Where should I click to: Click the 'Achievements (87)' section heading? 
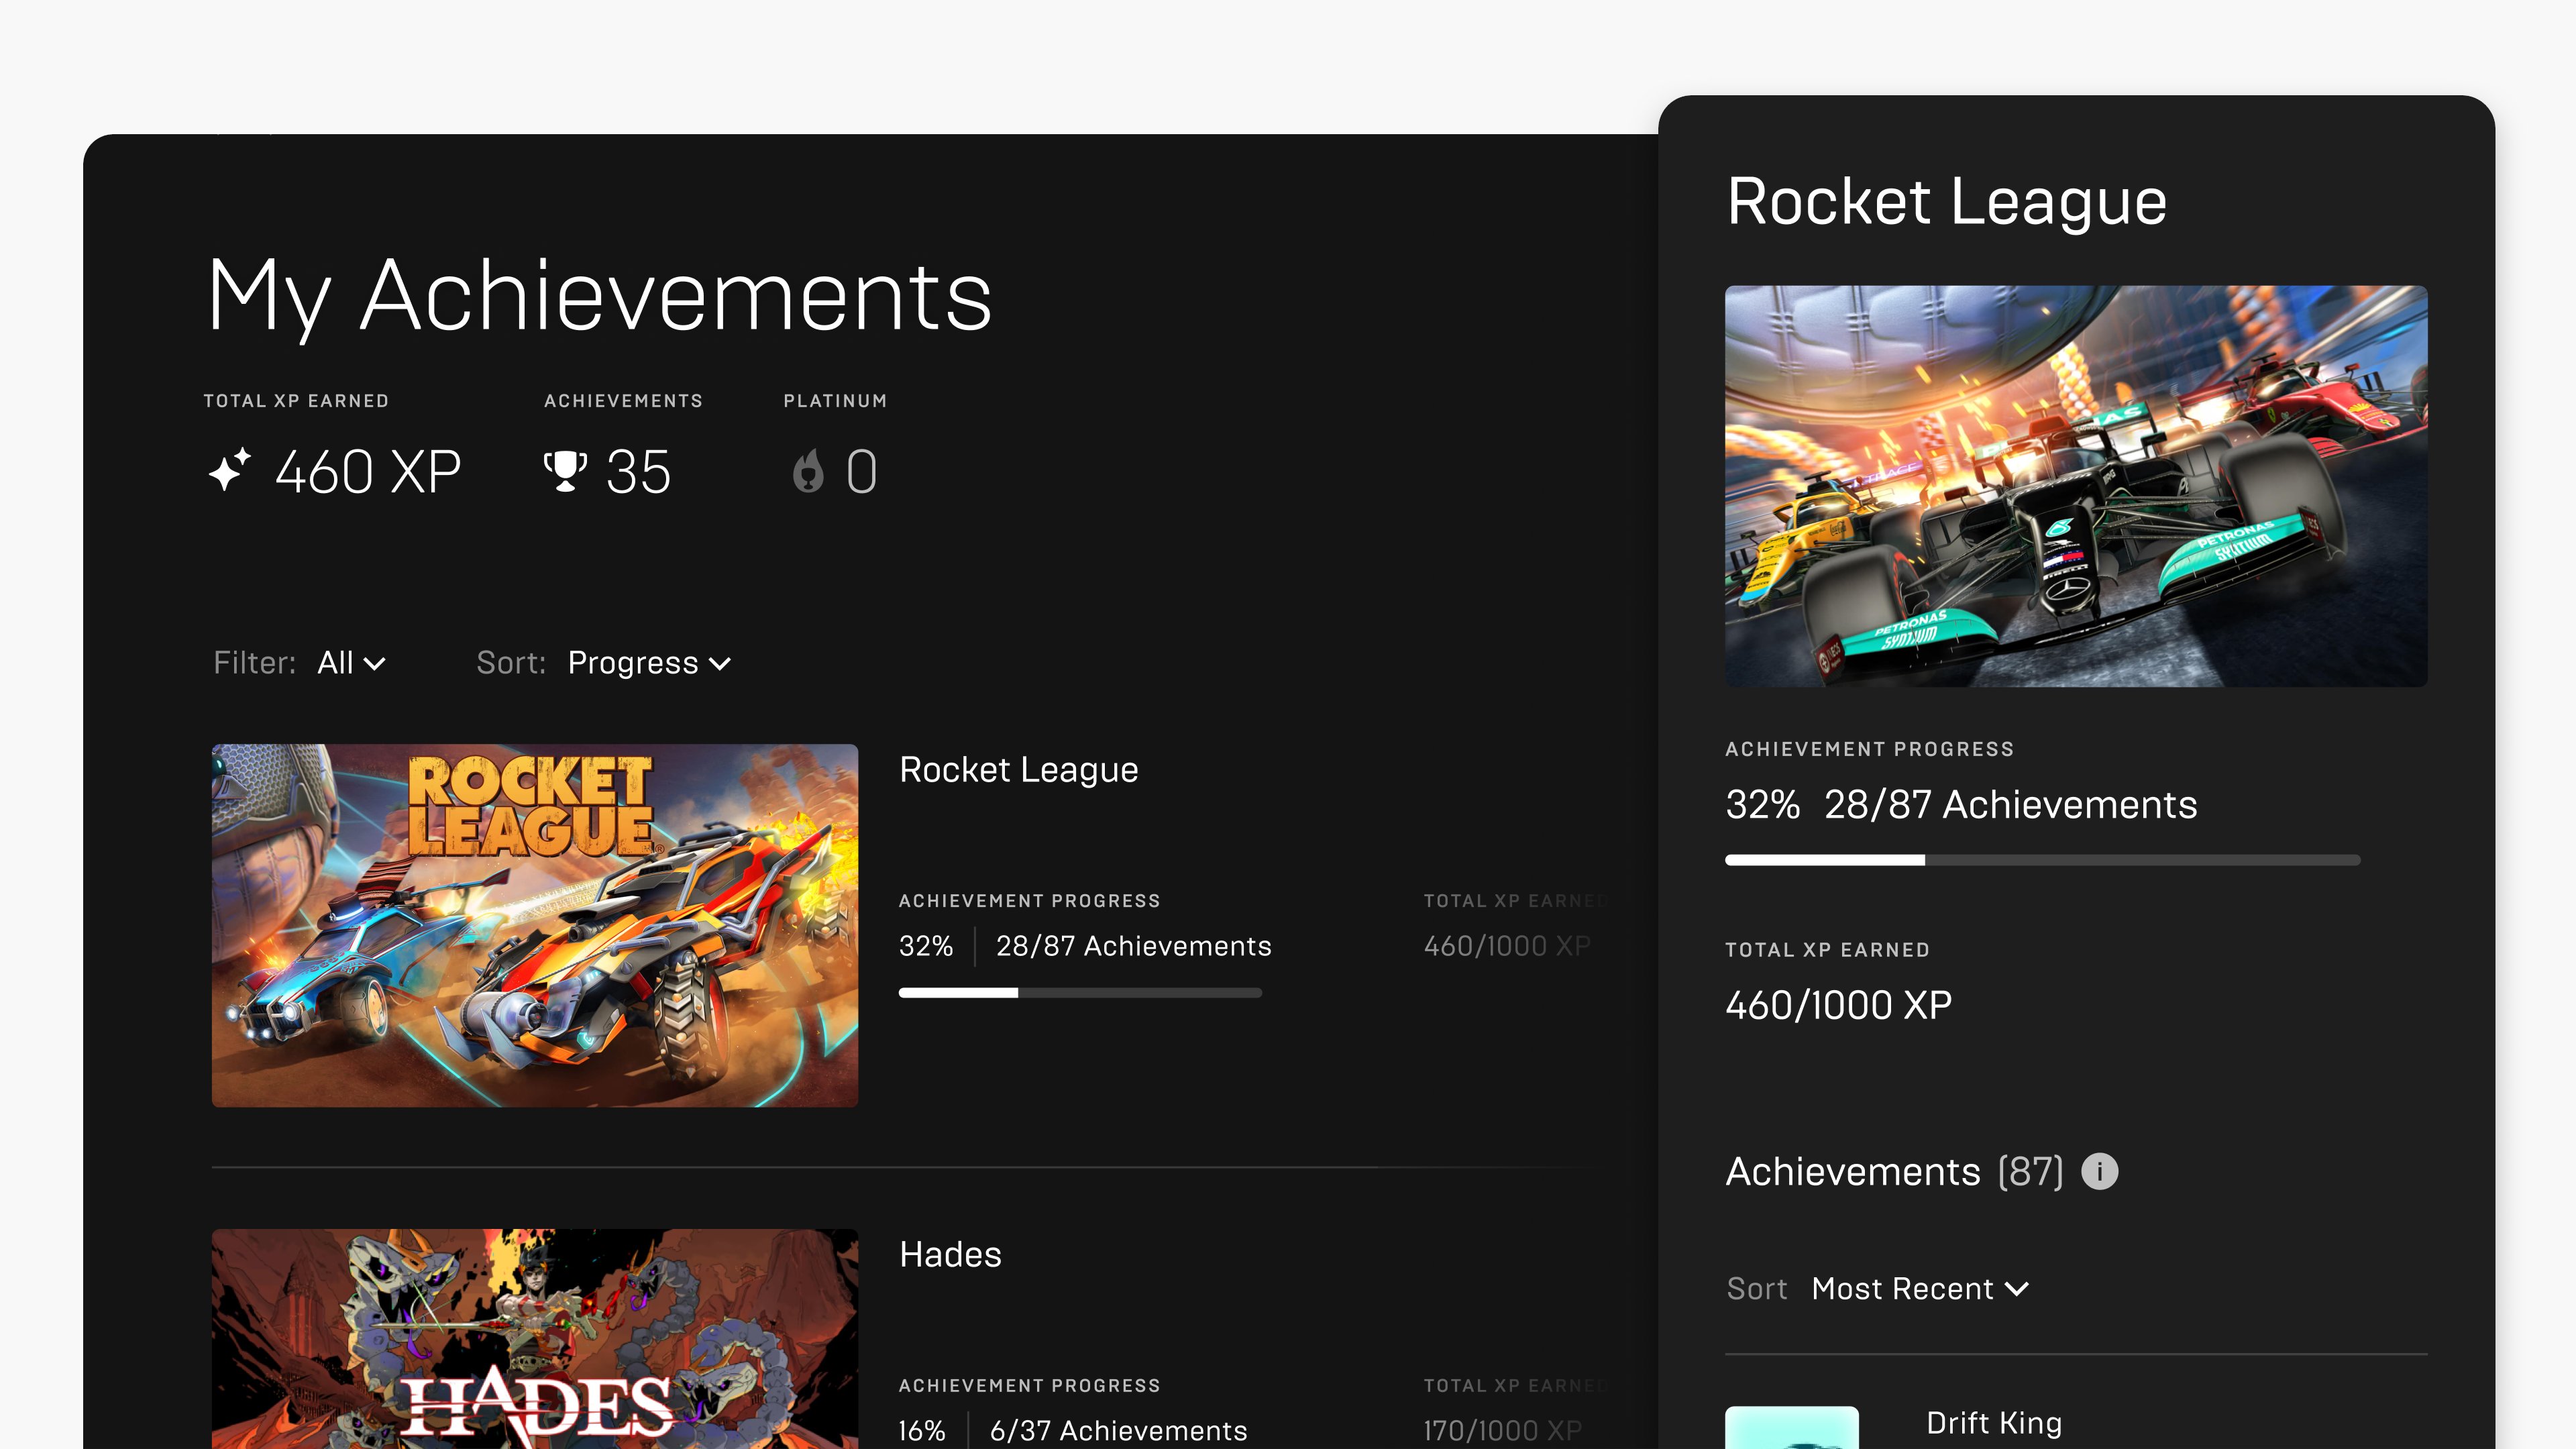tap(1894, 1172)
